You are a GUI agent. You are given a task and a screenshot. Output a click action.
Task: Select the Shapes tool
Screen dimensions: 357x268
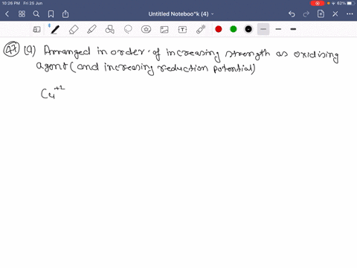point(109,30)
